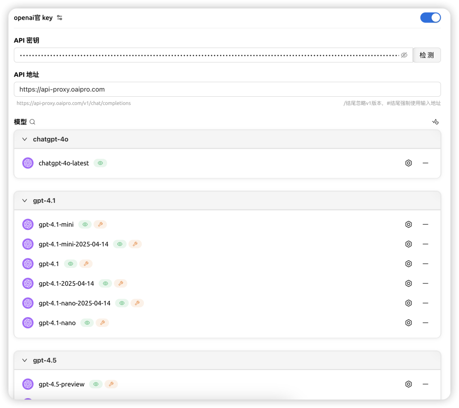459x408 pixels.
Task: Click the API 地址 input field
Action: 227,89
